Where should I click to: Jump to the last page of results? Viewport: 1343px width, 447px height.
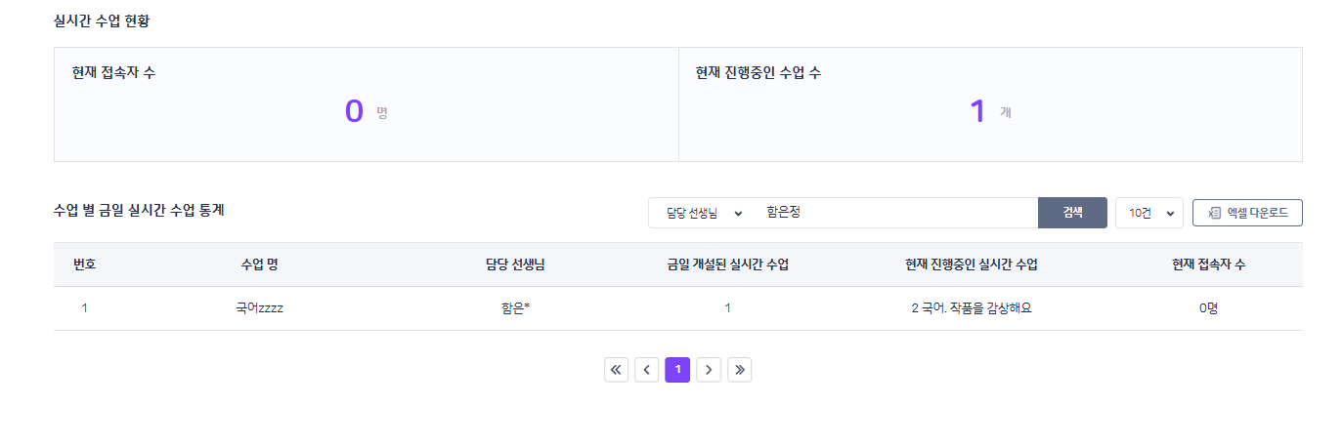tap(740, 370)
